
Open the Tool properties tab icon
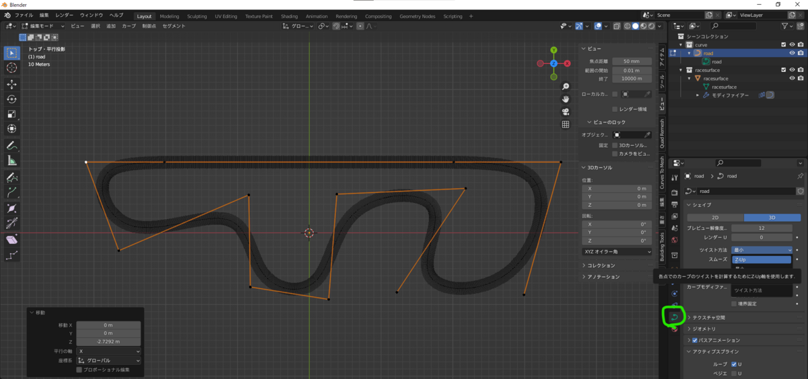pos(674,177)
